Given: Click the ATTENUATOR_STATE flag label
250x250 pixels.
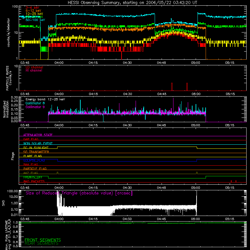Looking at the screenshot, I should (x=38, y=135).
